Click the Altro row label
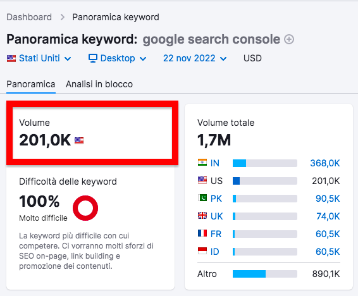 (207, 274)
